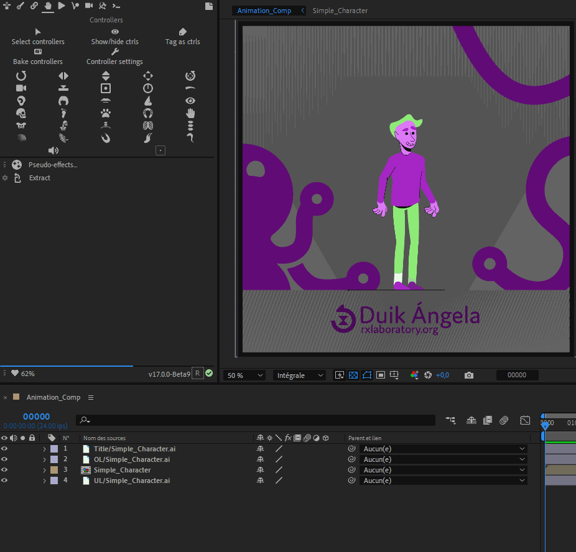
Task: Expand the OL/Simple_Character.ai layer properties
Action: [x=44, y=459]
